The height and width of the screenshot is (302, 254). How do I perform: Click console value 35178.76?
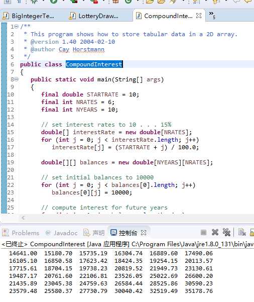(199, 291)
